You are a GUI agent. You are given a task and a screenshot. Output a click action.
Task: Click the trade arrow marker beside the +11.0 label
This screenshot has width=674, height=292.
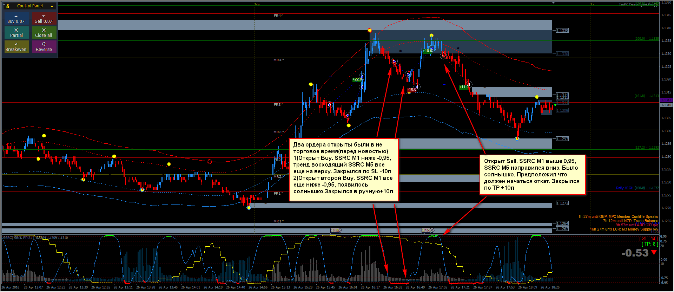click(x=469, y=84)
